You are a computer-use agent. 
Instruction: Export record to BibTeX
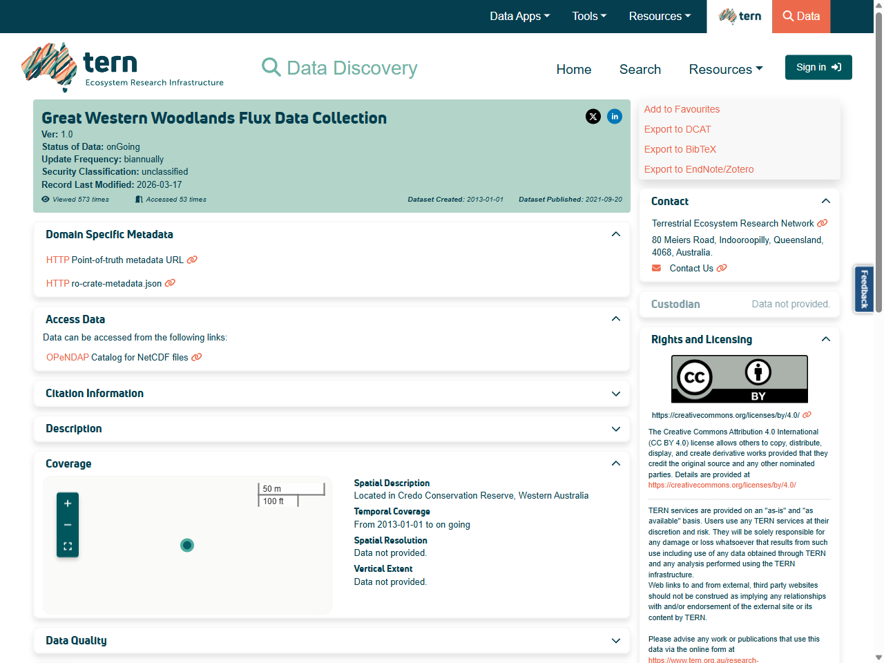[680, 149]
